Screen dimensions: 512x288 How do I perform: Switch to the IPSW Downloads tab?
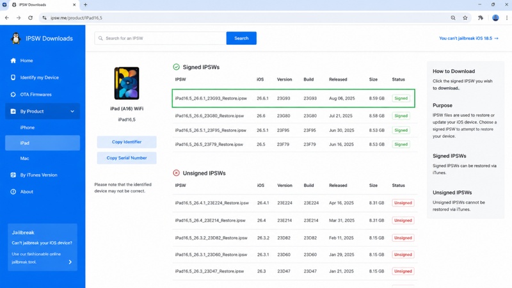coord(44,4)
